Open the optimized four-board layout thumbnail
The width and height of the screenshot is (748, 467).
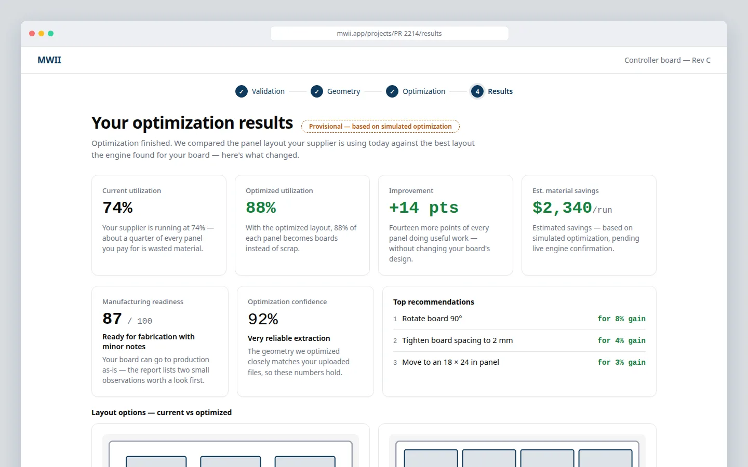(x=517, y=451)
